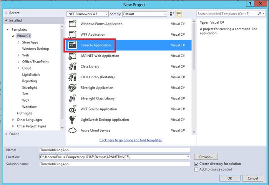Click the search magnifier icon
The height and width of the screenshot is (185, 269).
point(259,13)
